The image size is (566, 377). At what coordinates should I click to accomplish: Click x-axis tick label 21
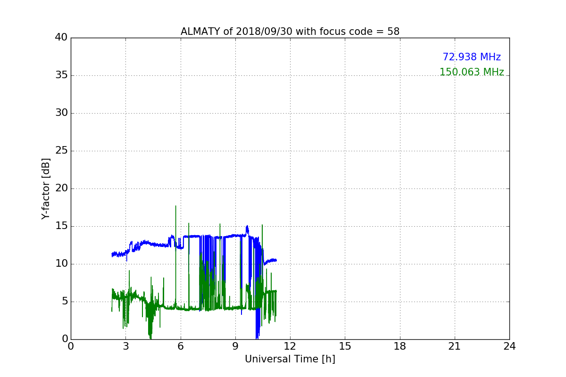455,346
